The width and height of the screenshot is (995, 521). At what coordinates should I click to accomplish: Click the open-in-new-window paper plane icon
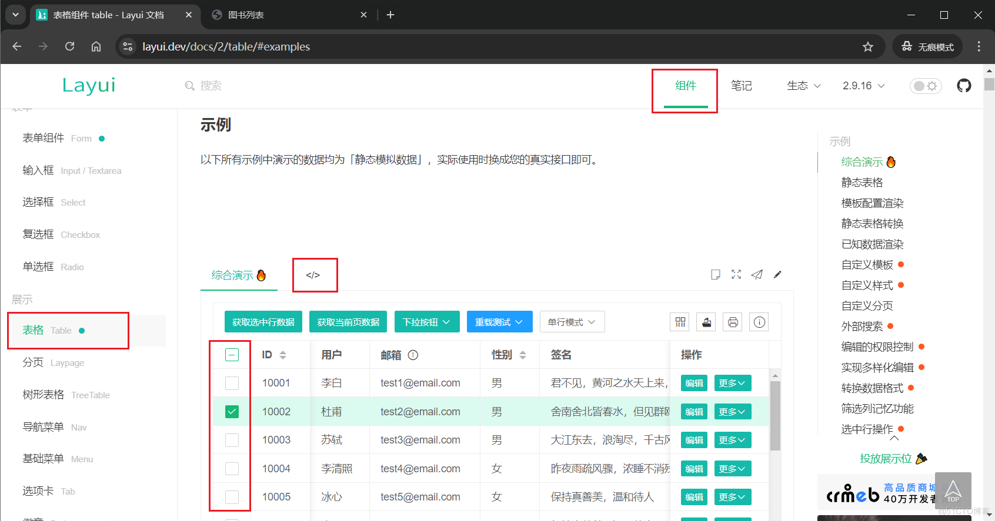[x=757, y=274]
